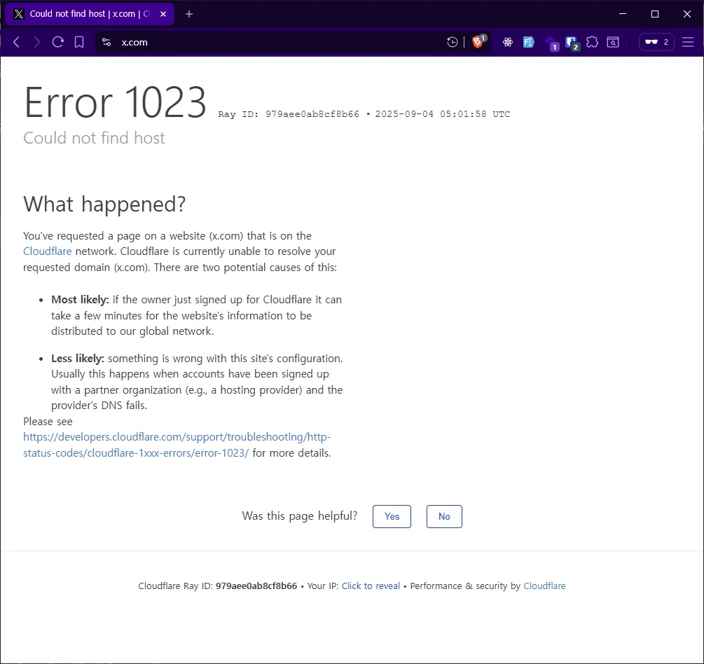704x664 pixels.
Task: Reveal your IP with 'Click to reveal'
Action: point(371,586)
